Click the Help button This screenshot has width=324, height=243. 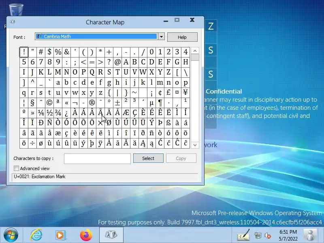[x=182, y=37]
